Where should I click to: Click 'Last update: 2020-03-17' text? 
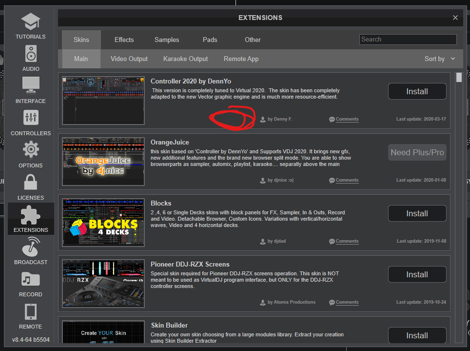(421, 119)
